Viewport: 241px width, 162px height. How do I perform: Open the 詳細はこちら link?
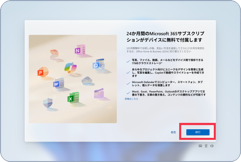point(131,99)
